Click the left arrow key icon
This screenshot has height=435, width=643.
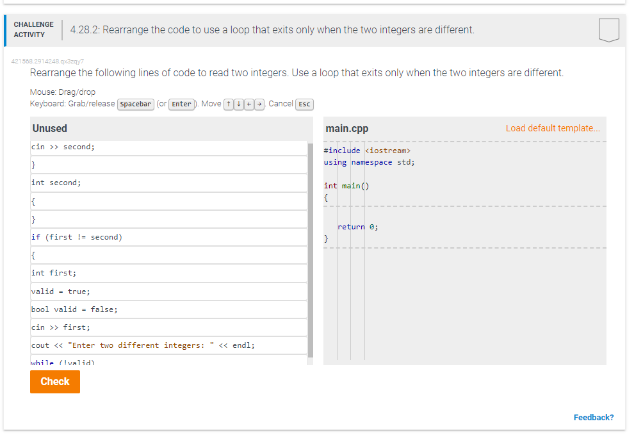pos(248,104)
